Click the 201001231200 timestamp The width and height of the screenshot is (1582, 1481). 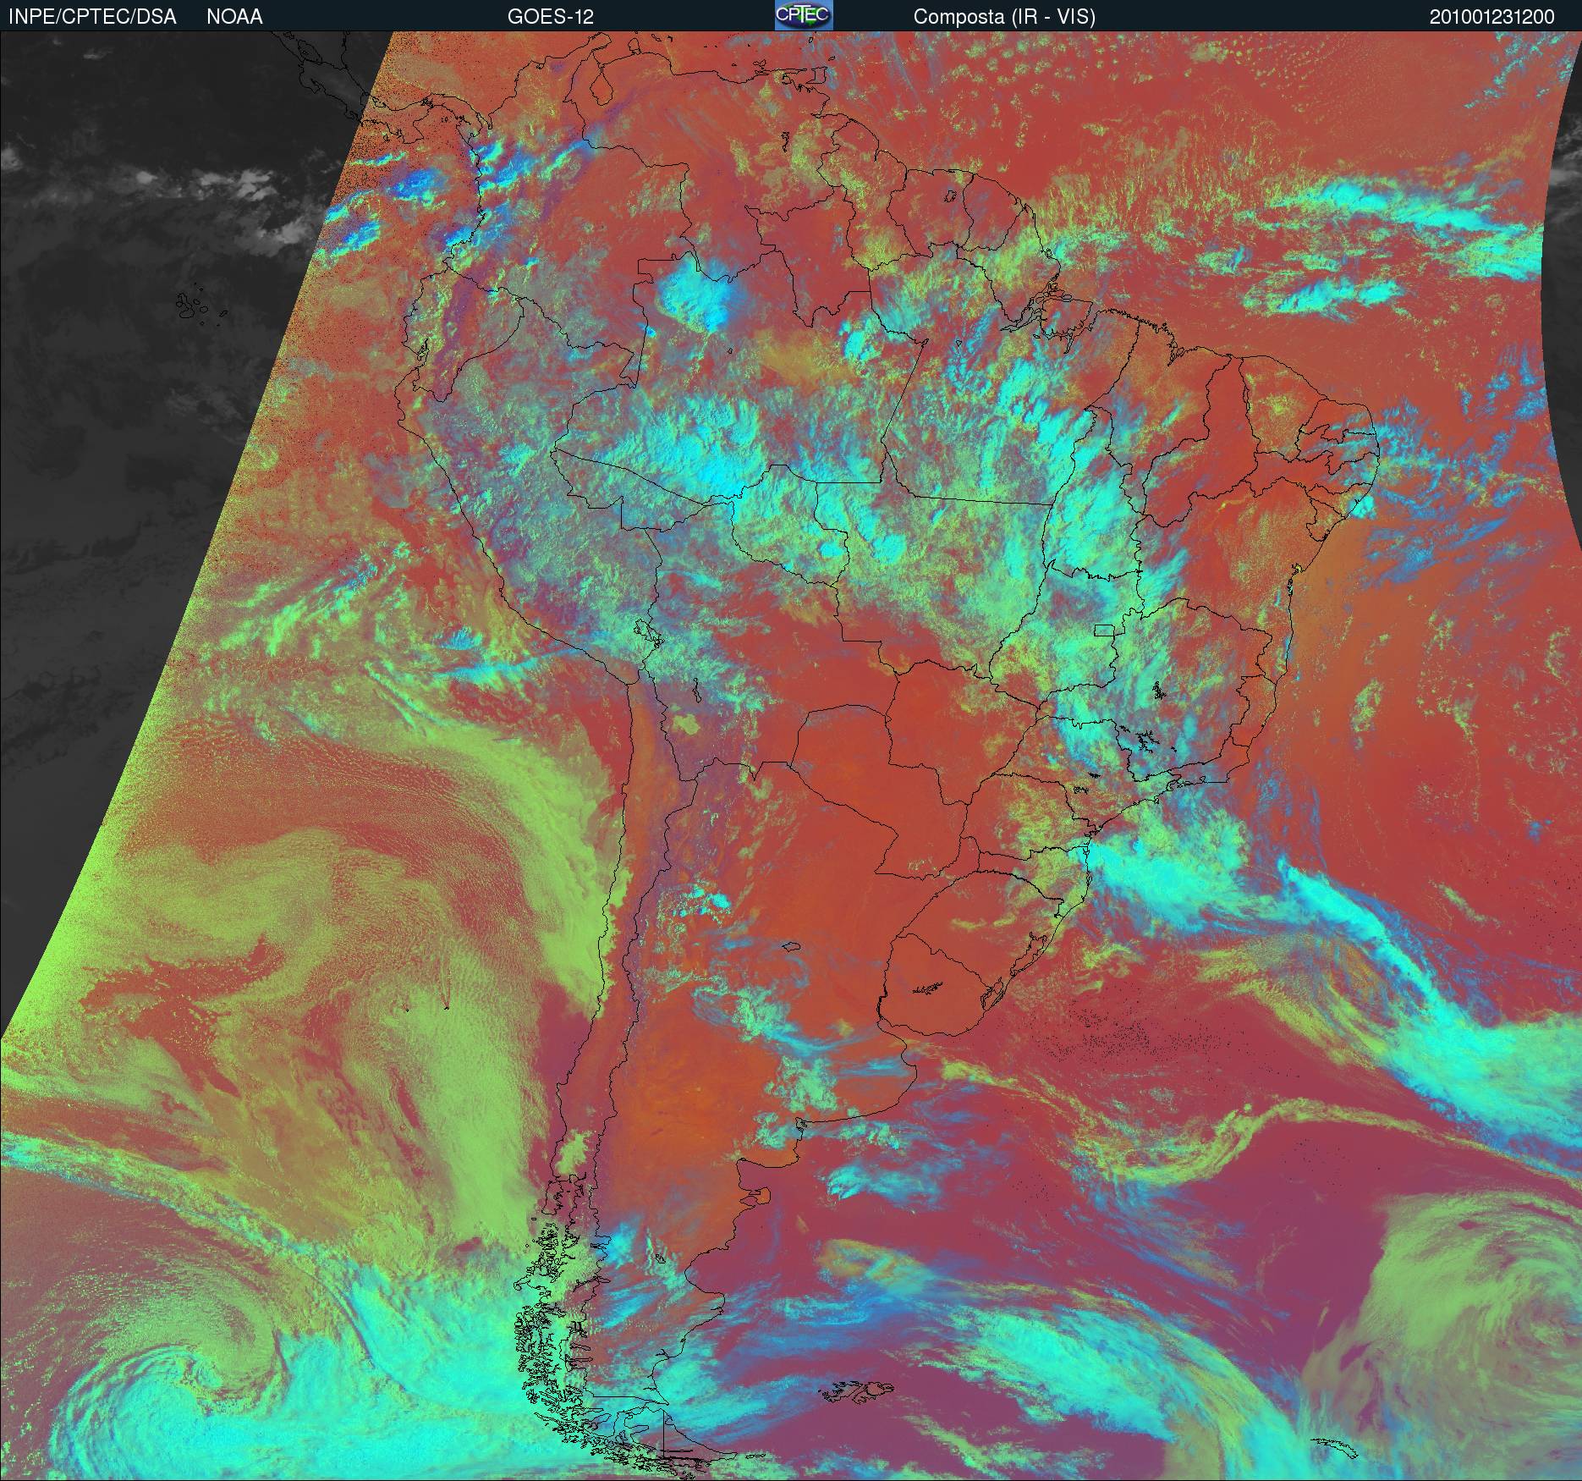[1493, 17]
